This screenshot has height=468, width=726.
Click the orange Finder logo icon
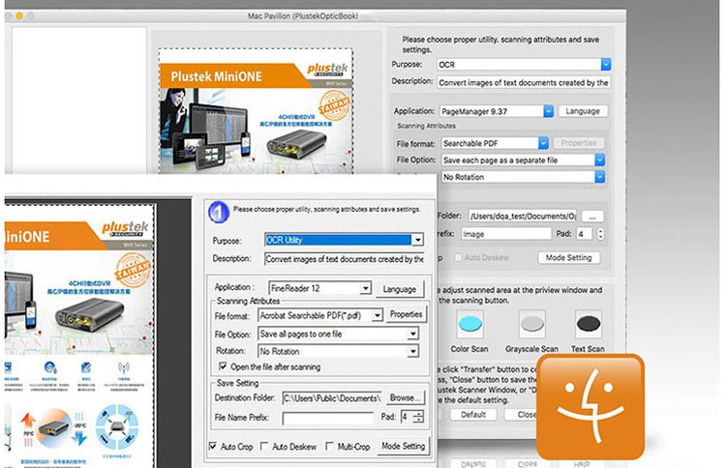point(590,407)
